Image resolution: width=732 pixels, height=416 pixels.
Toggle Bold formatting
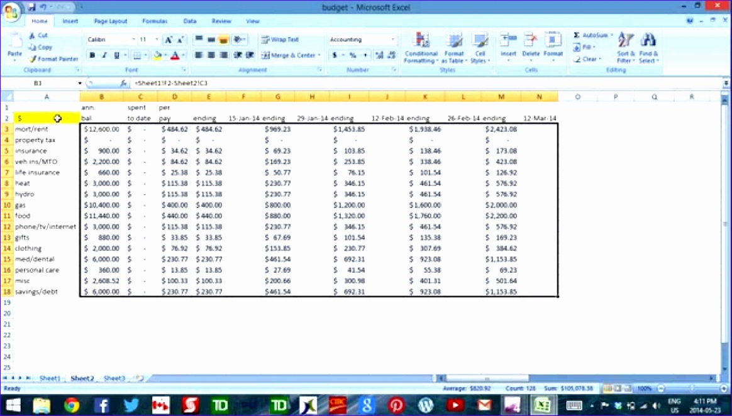(x=92, y=55)
